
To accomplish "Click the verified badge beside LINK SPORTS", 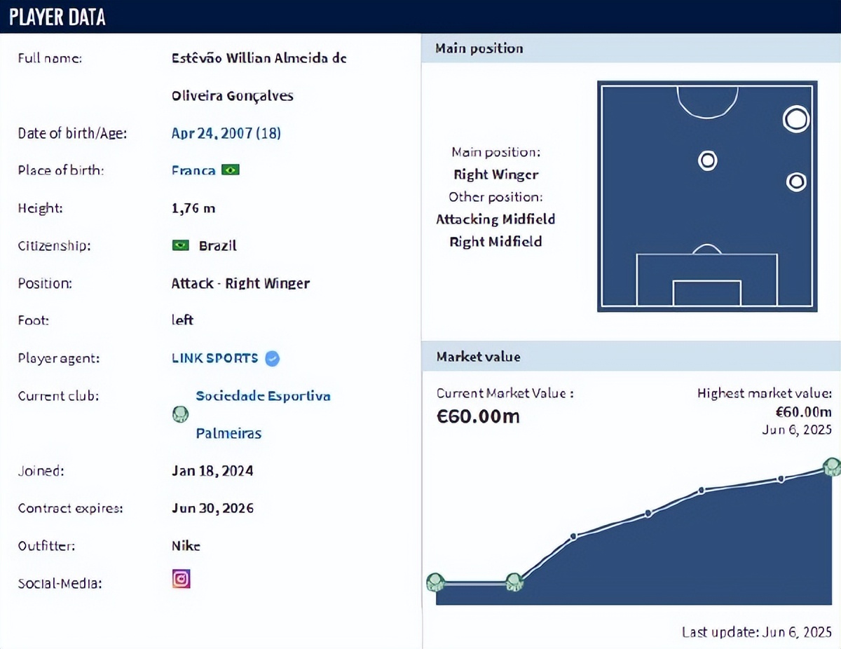I will tap(273, 358).
